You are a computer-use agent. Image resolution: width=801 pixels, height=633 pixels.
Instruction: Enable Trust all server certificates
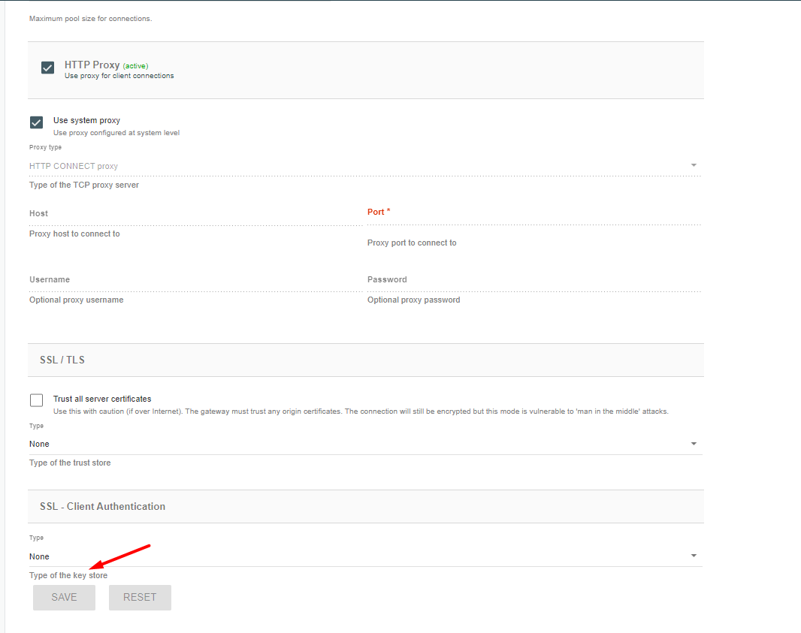coord(36,400)
